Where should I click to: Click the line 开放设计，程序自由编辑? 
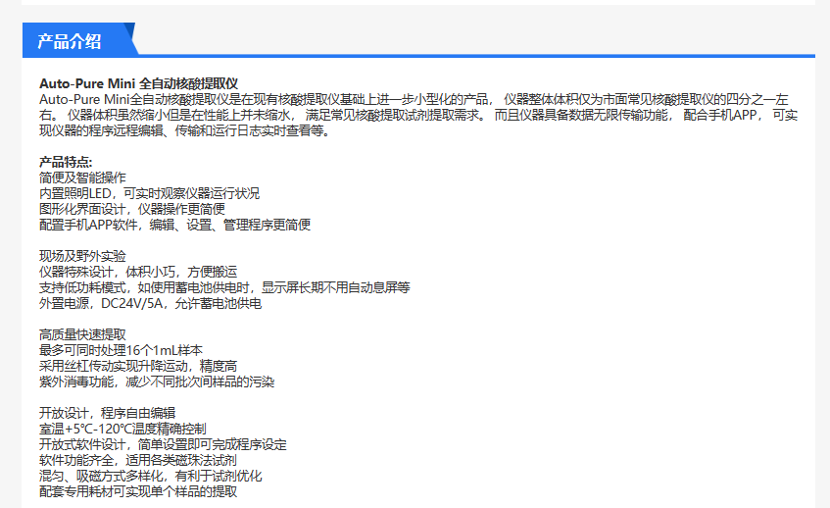click(x=108, y=413)
